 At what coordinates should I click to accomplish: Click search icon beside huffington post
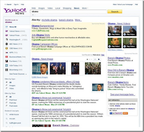pos(7,123)
